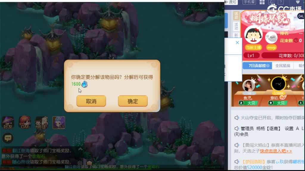Click speaker icon beside 梦回洛阳 message
Image resolution: width=305 pixels, height=171 pixels.
(236, 161)
